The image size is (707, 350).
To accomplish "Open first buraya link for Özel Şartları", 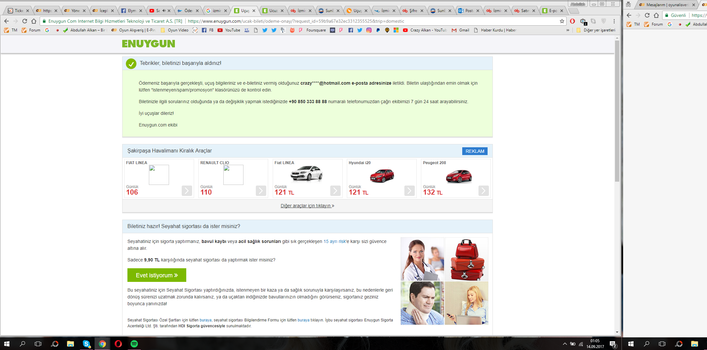I will pos(205,320).
